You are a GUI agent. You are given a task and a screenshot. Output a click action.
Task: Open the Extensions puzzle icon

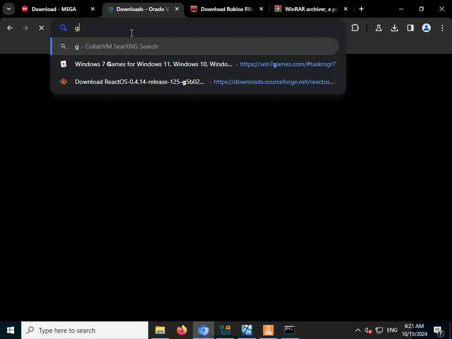(355, 28)
